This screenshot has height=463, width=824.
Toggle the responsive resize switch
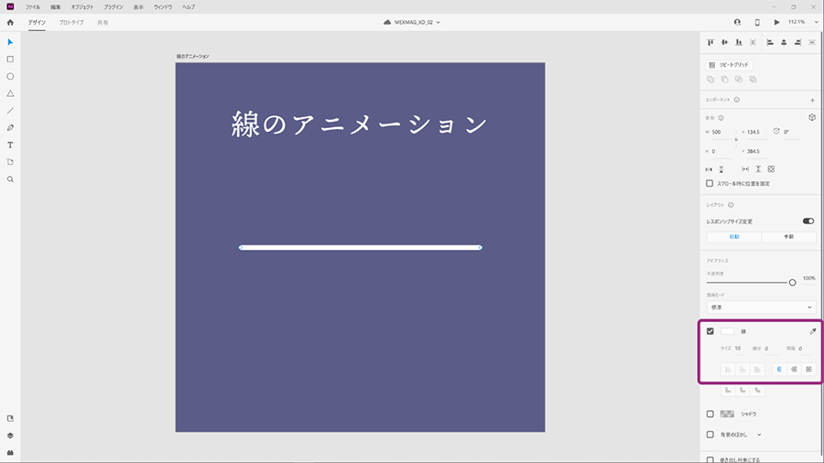pyautogui.click(x=808, y=221)
